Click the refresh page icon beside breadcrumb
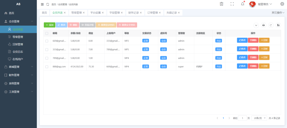Viewport: 287px width, 128px height. [x=48, y=4]
